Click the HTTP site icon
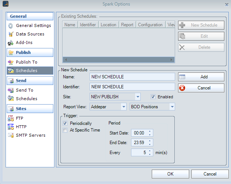This screenshot has height=184, width=231. click(11, 127)
